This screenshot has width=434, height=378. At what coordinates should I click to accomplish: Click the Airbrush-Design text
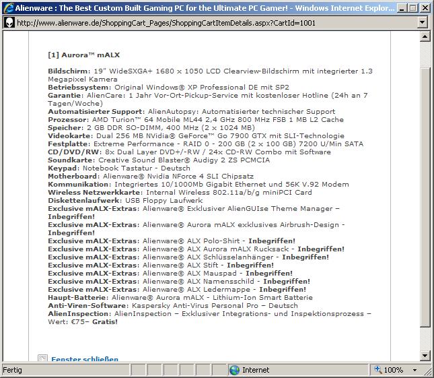pos(309,224)
